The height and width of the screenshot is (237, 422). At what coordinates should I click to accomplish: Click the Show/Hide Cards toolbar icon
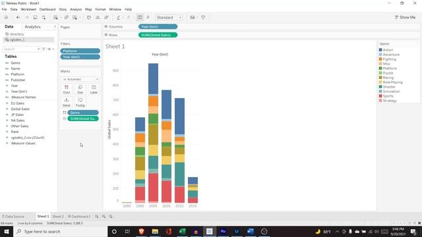[x=193, y=18]
